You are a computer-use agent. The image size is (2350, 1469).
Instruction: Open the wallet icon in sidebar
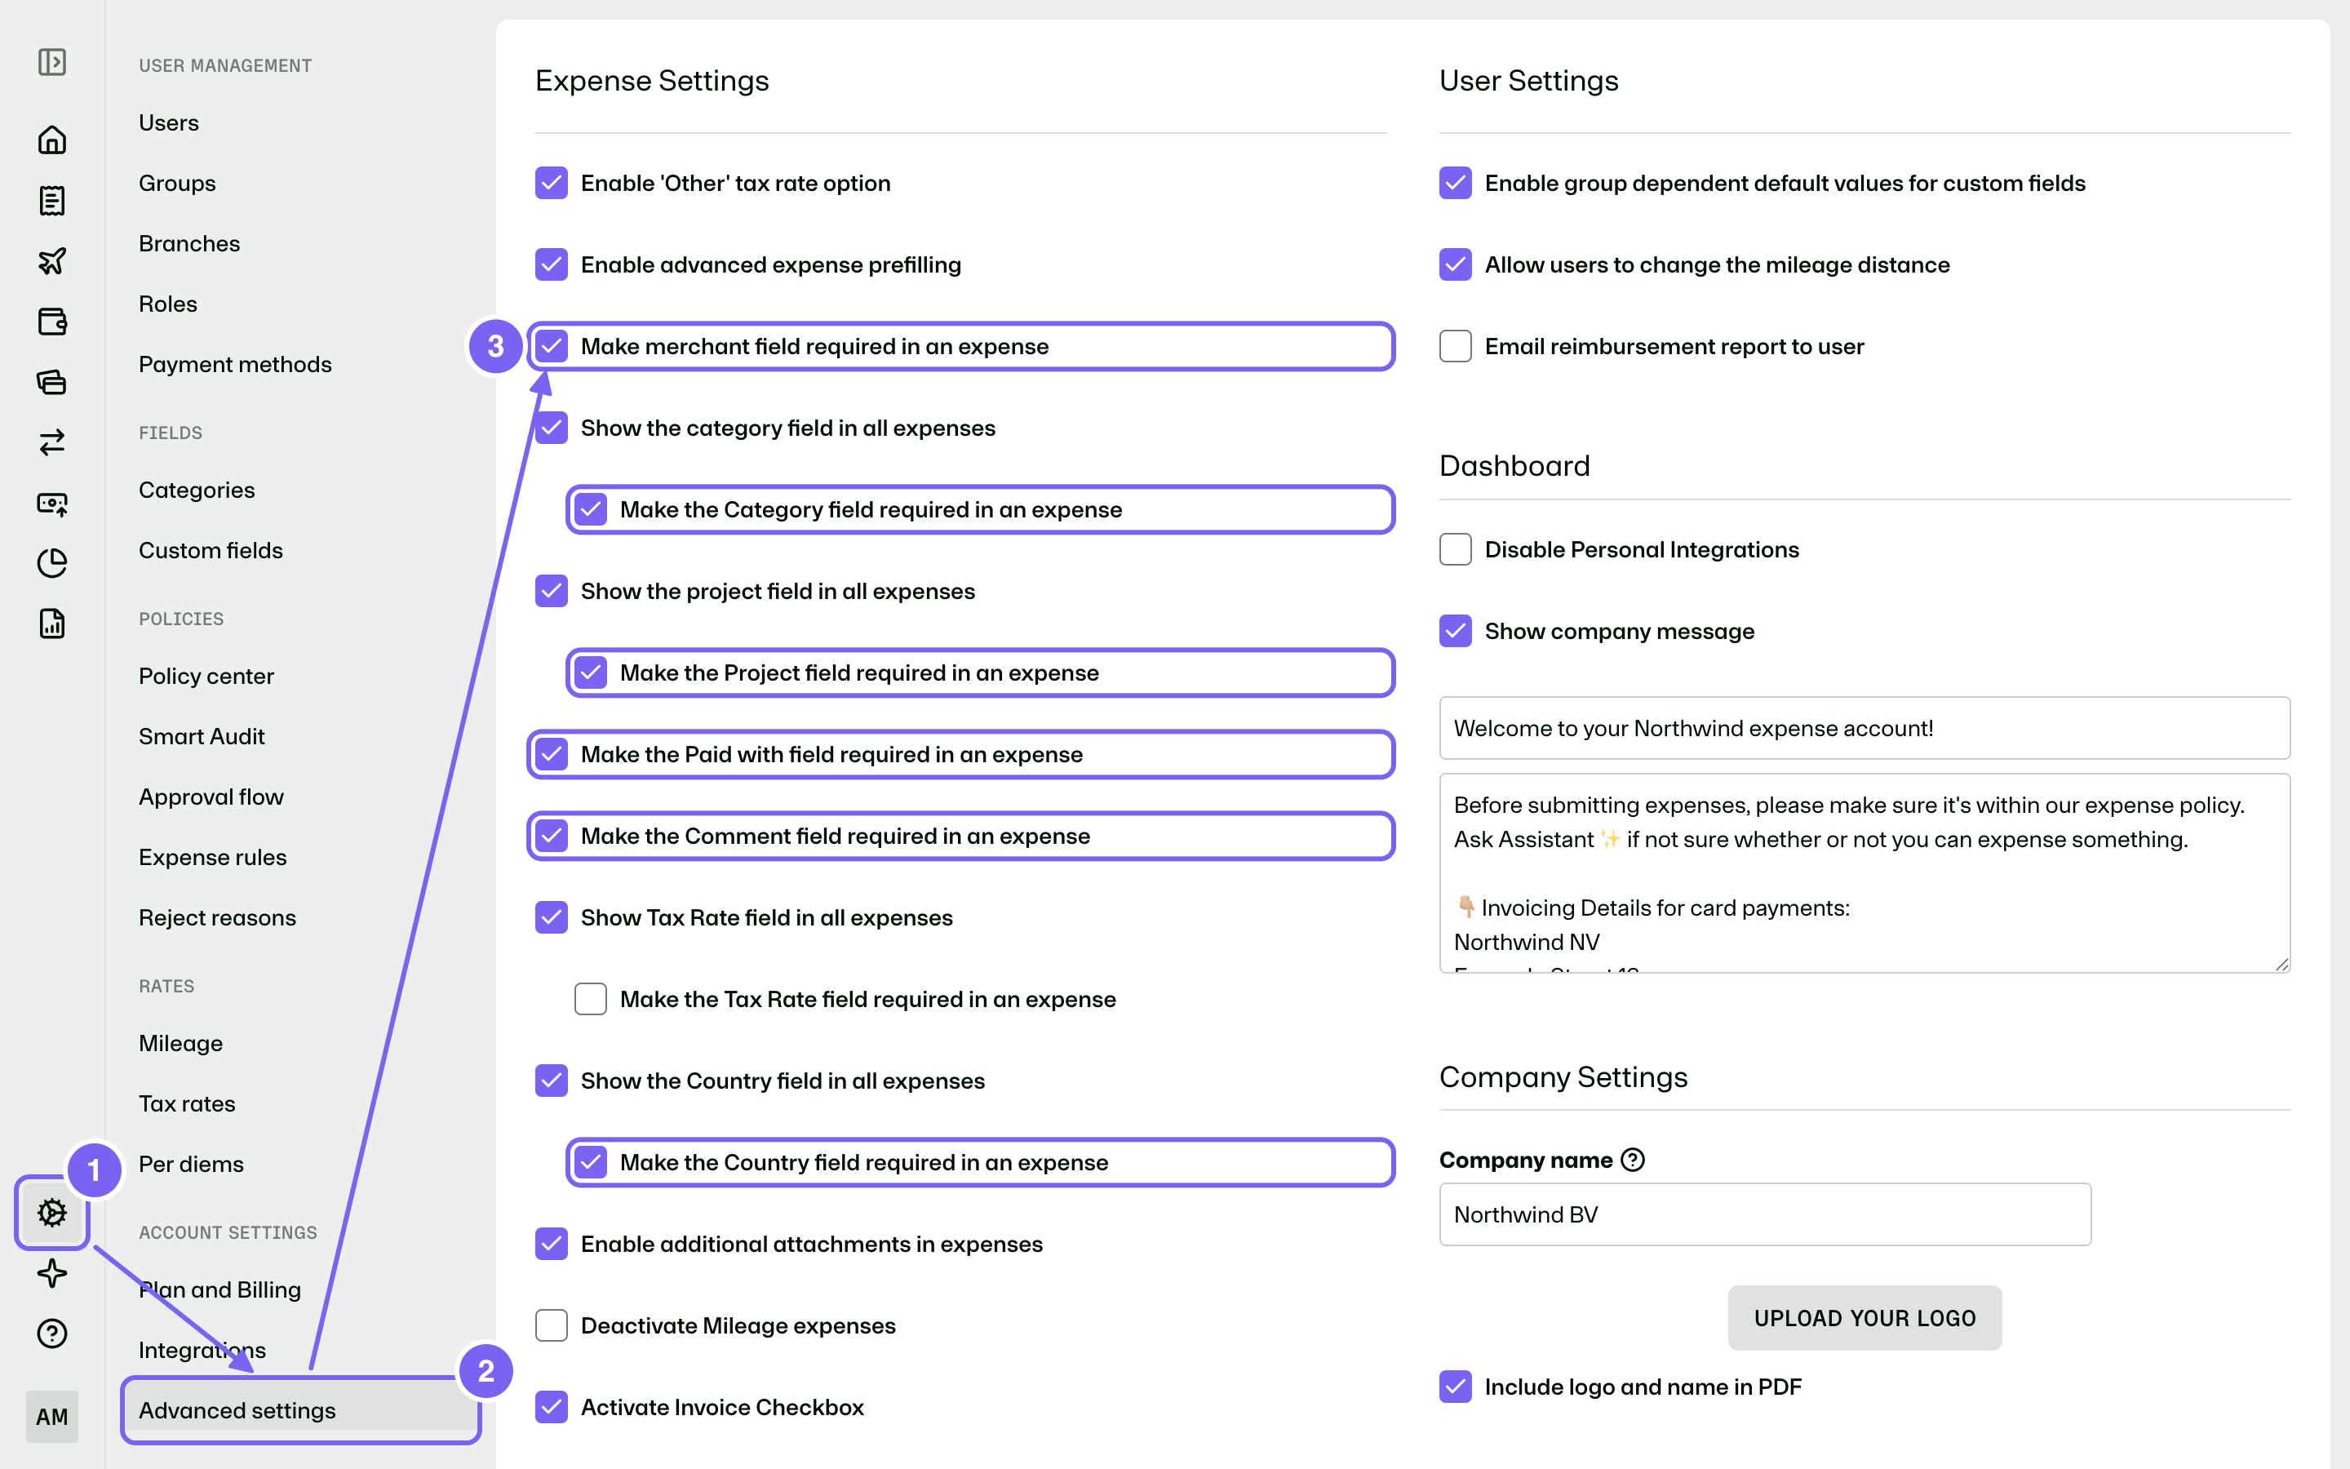click(x=51, y=322)
